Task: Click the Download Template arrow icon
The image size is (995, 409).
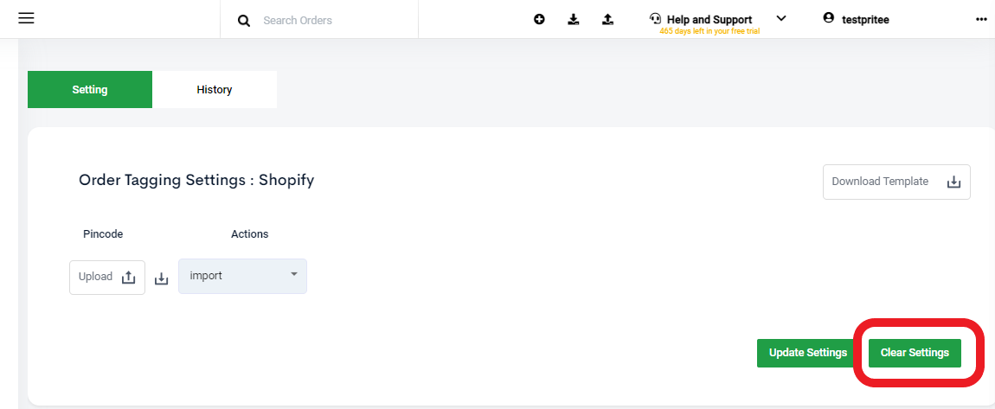Action: point(953,182)
